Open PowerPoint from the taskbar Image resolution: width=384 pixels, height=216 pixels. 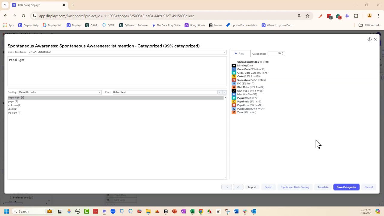point(174,211)
